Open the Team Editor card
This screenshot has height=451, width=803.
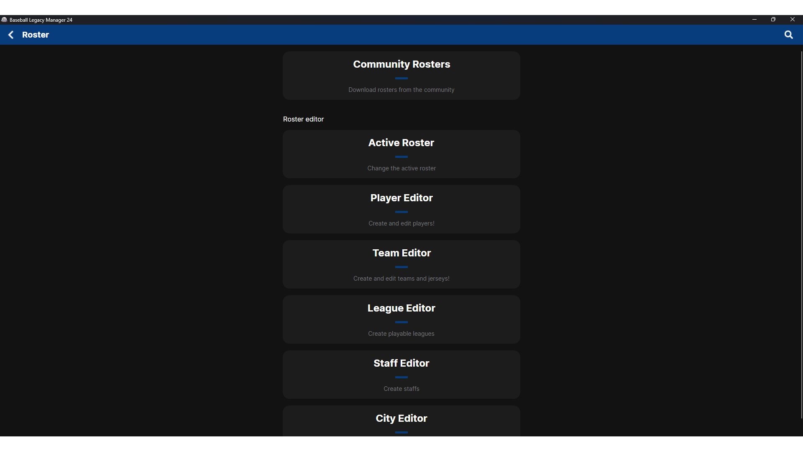401,264
